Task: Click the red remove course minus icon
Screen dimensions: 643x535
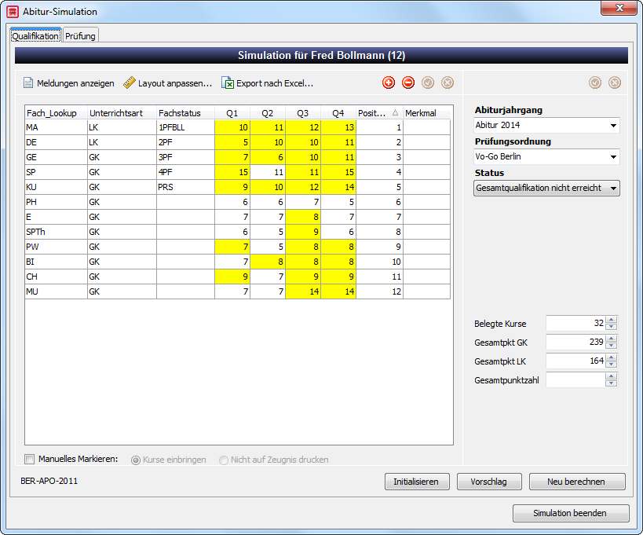Action: (x=408, y=82)
